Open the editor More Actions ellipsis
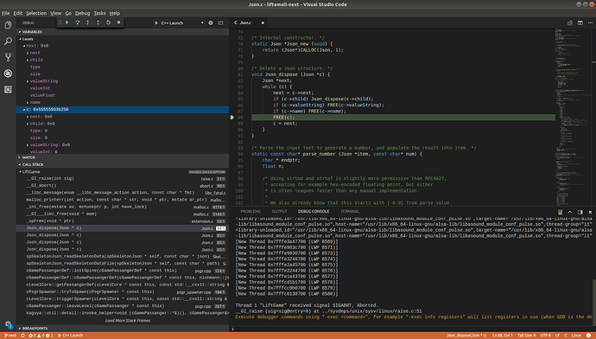 pos(590,22)
